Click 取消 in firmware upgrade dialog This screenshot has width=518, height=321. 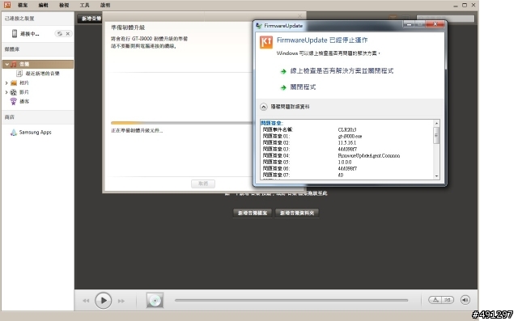203,184
